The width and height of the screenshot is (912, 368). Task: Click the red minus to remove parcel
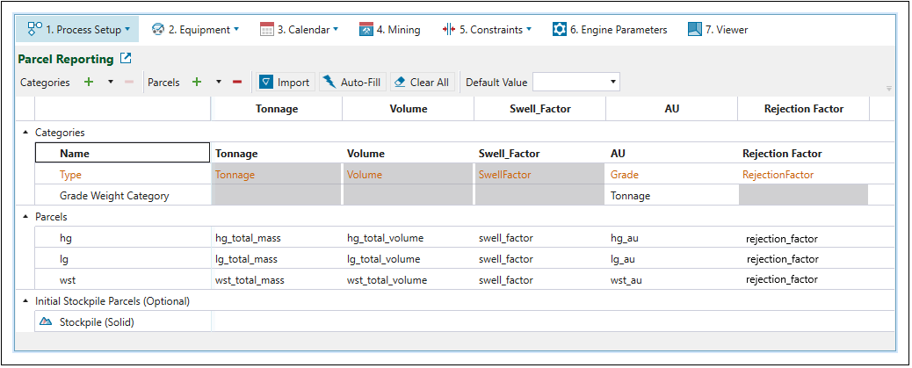(x=237, y=83)
